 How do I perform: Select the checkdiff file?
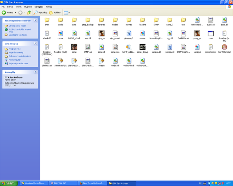(x=47, y=35)
